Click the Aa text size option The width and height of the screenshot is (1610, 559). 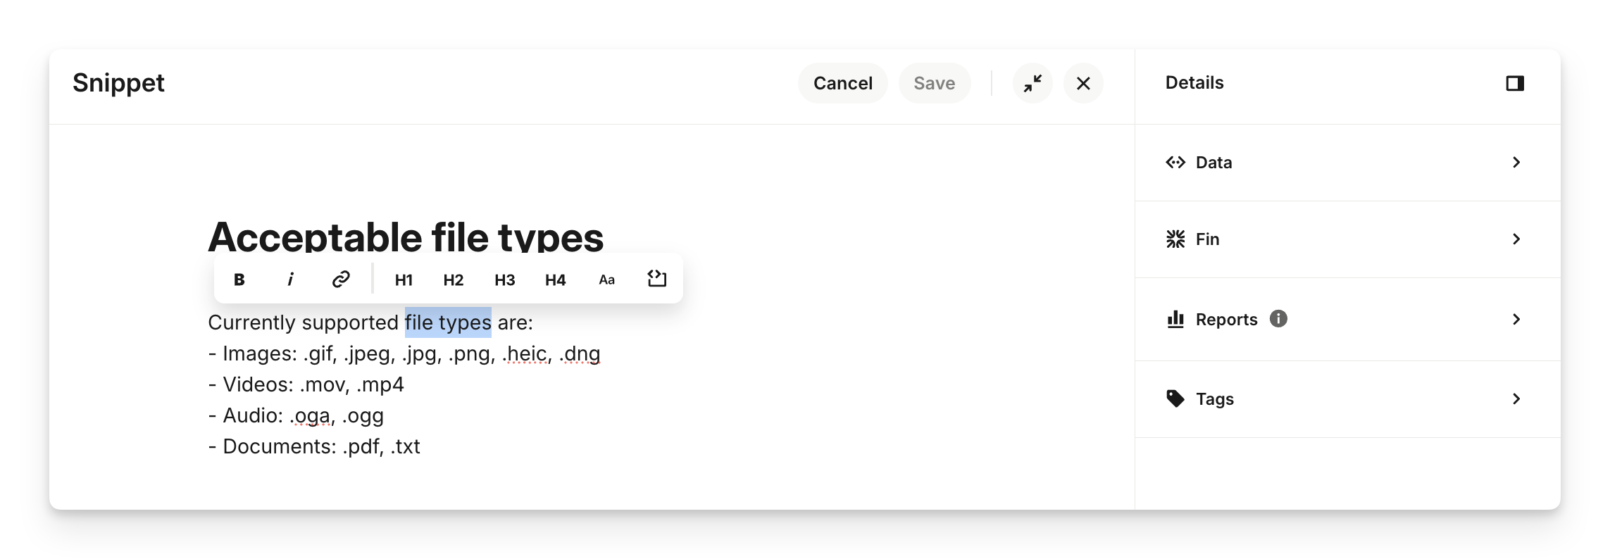click(606, 280)
